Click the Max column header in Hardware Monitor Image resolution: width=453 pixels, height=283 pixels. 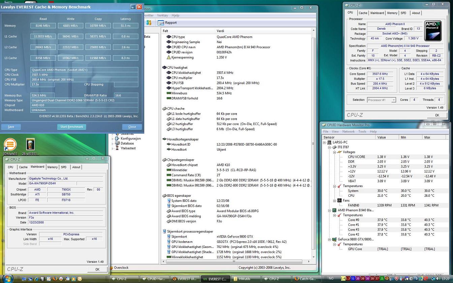(x=435, y=137)
